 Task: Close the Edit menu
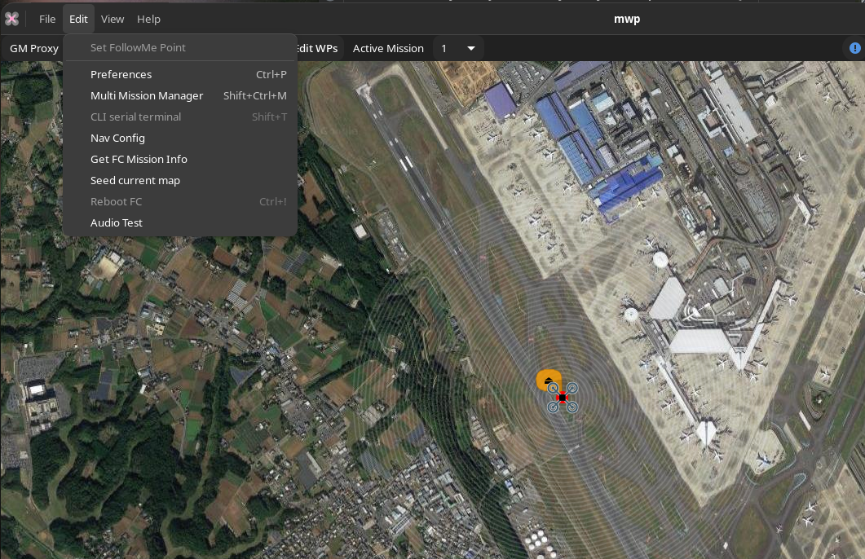coord(78,20)
